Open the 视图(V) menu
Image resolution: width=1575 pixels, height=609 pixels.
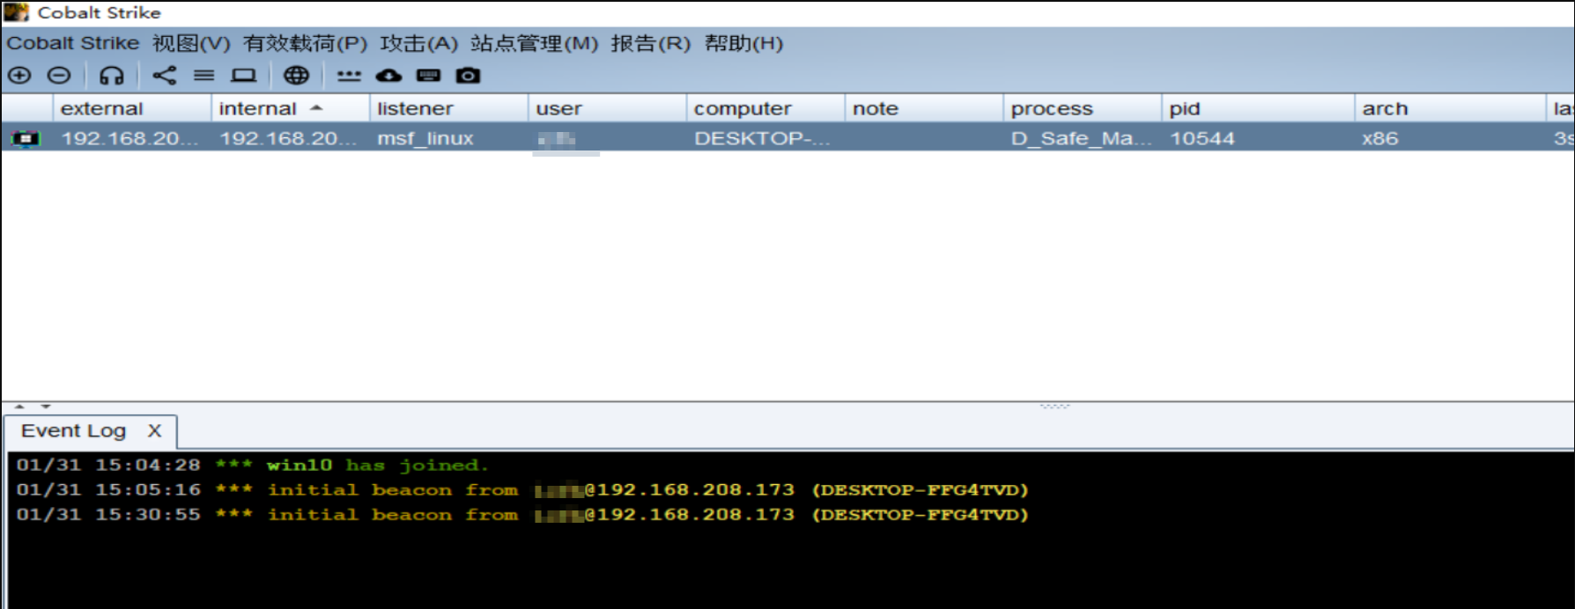(191, 43)
